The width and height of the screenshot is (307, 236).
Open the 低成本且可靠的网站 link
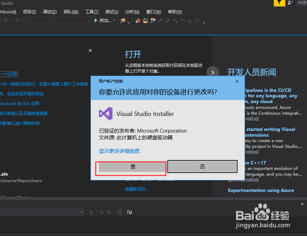(x=22, y=94)
